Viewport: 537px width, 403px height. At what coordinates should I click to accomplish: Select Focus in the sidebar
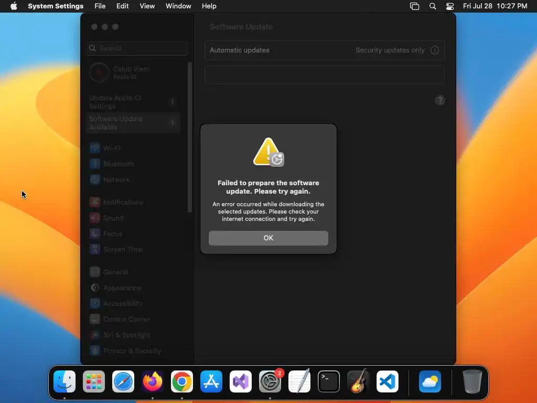click(x=134, y=234)
